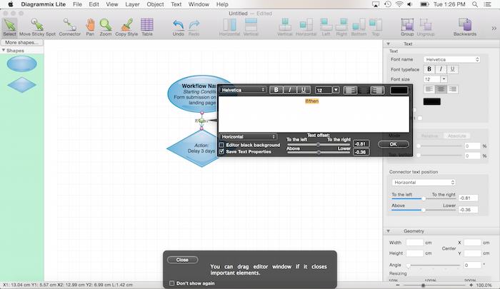Activate the Connector tool
Screen dimensions: 500x289
69,27
